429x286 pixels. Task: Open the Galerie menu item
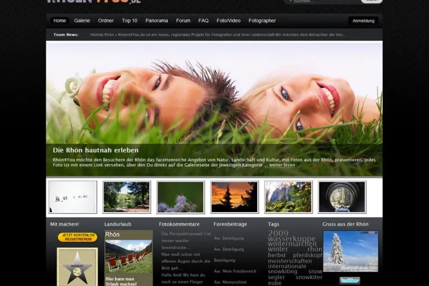(x=82, y=20)
